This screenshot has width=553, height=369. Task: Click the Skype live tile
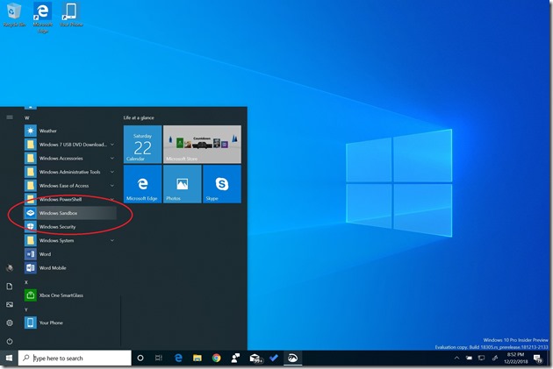click(221, 184)
